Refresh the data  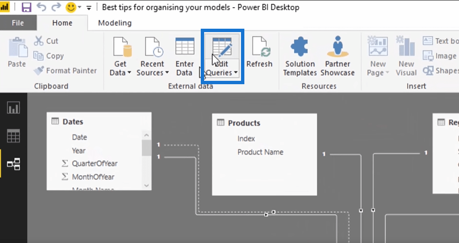[x=259, y=52]
